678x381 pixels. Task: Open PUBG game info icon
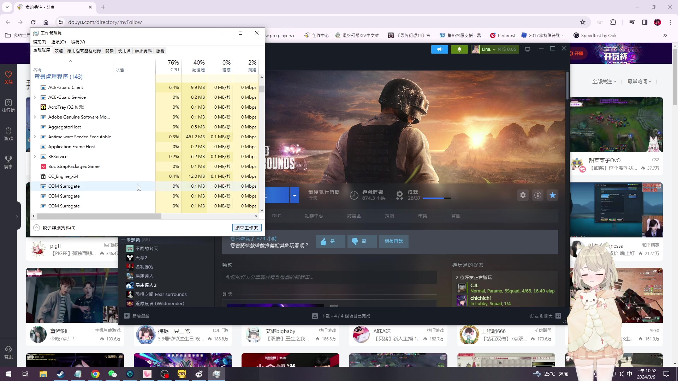point(538,195)
